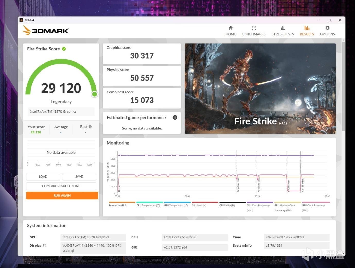Switch to the BENCHMARKS tab label
The width and height of the screenshot is (355, 268).
tap(254, 34)
